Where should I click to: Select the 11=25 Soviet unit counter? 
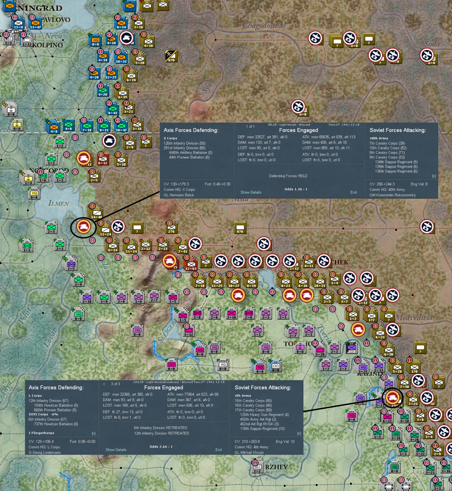(217, 281)
